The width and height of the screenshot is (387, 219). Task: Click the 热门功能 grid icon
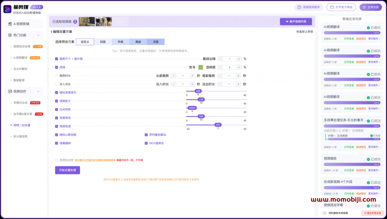10,35
